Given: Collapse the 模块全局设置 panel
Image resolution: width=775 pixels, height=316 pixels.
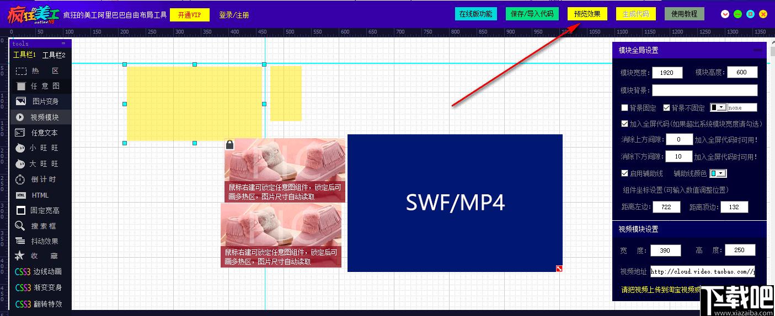Looking at the screenshot, I should pos(758,50).
